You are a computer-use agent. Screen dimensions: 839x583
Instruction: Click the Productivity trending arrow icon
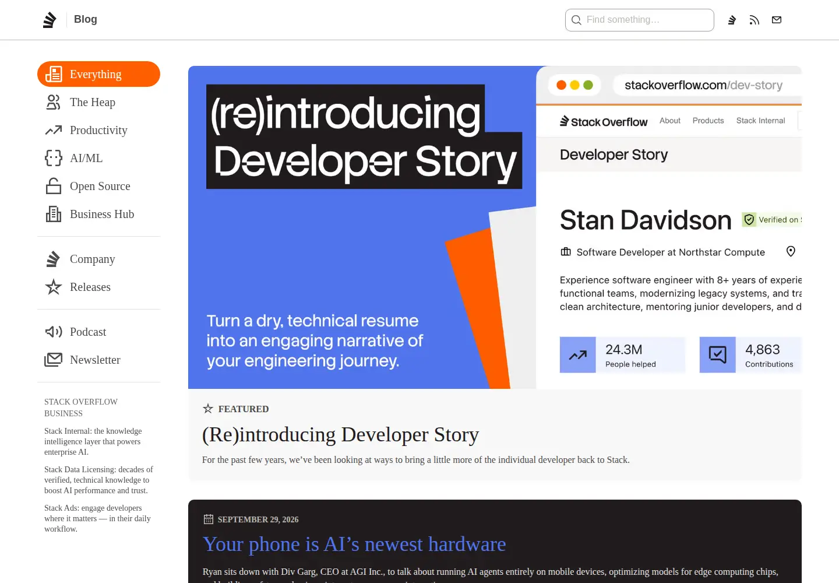tap(54, 130)
